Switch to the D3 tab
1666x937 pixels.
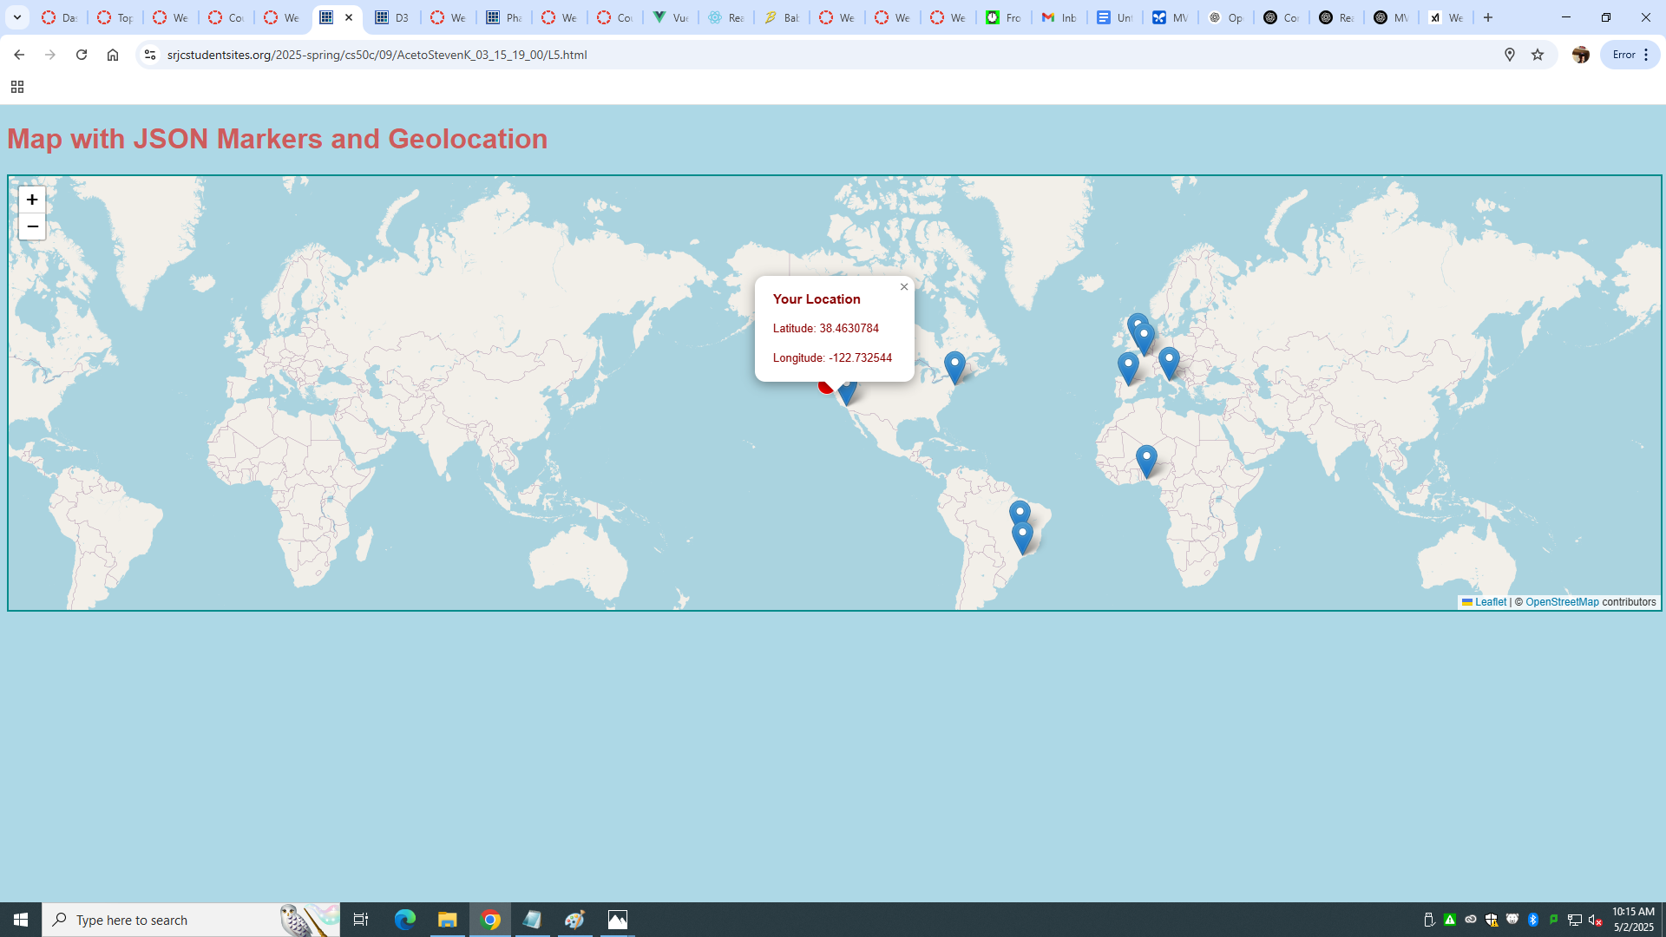[x=392, y=17]
